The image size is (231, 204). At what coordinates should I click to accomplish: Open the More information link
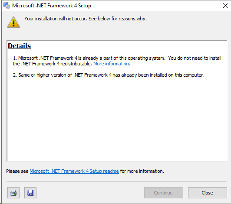pos(111,64)
